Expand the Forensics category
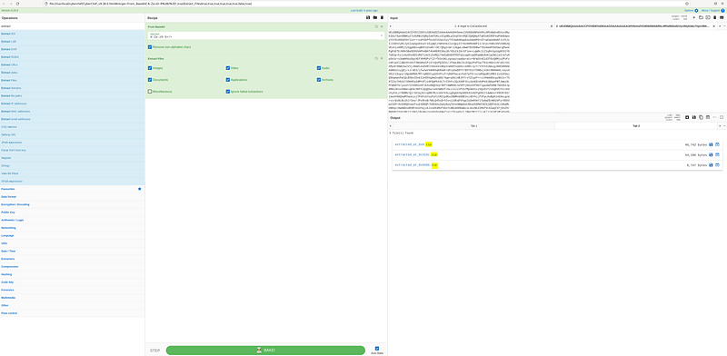Viewport: 727px width, 356px height. 73,290
